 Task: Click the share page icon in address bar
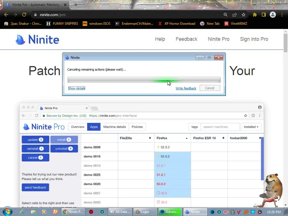[234, 15]
